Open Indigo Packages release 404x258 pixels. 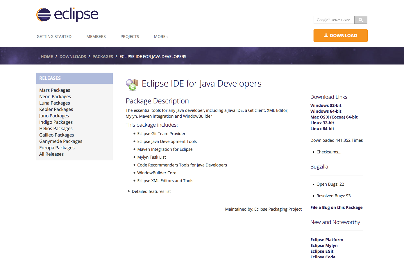click(x=56, y=122)
